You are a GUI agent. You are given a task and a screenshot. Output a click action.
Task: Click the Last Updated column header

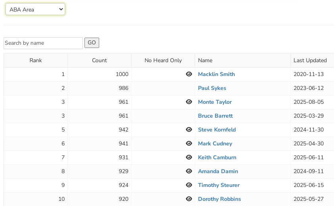[x=310, y=60]
